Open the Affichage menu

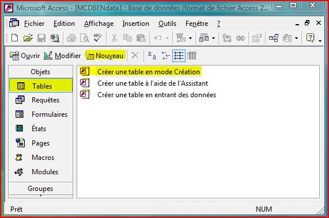pyautogui.click(x=99, y=24)
